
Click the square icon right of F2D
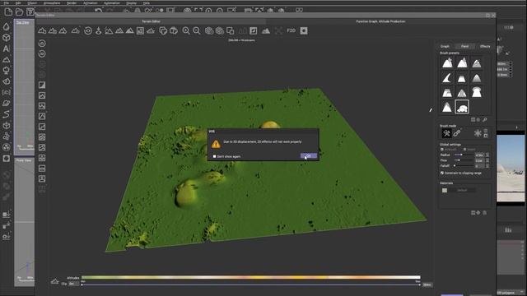coord(304,31)
